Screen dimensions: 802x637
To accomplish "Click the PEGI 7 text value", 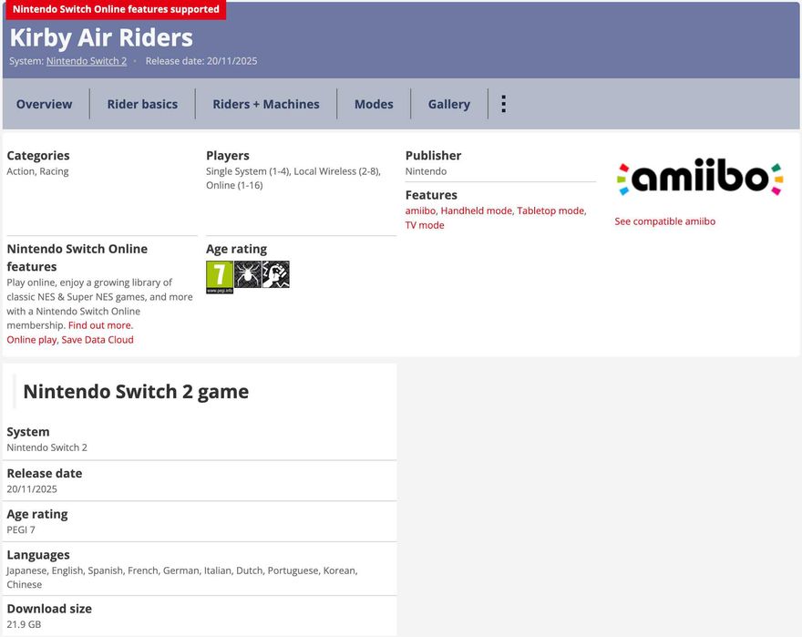I will [x=21, y=529].
